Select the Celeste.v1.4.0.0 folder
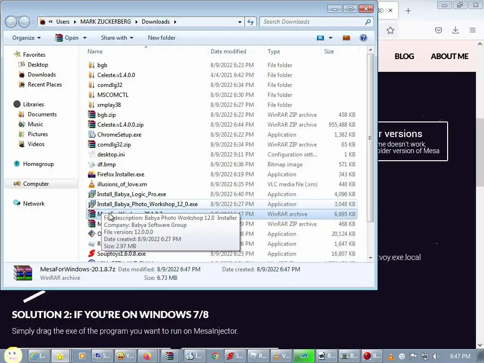Screen dimensions: 484x363 tap(116, 75)
